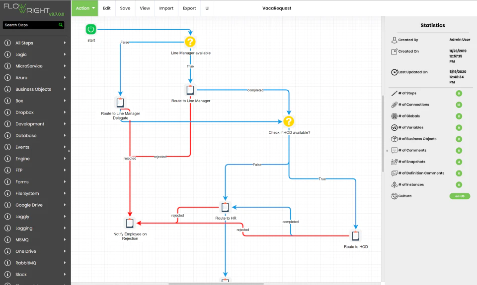Select the Check if HOD available decision node
Image resolution: width=477 pixels, height=285 pixels.
(289, 121)
